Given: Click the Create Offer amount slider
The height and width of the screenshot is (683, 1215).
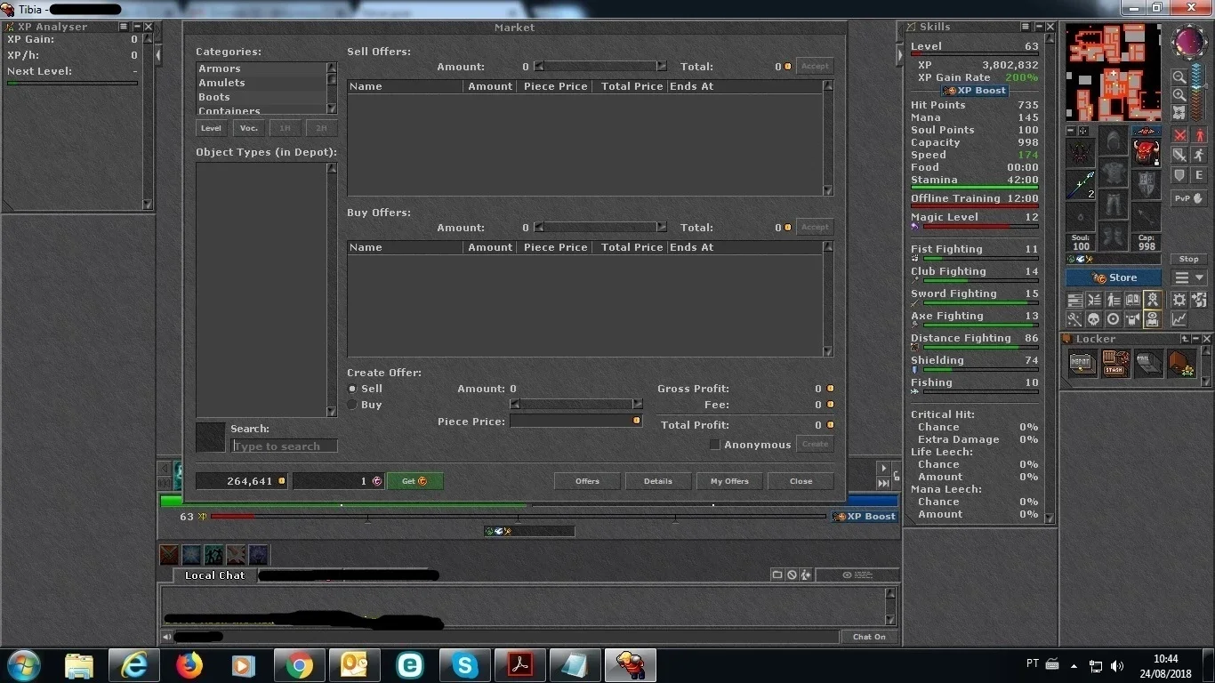Looking at the screenshot, I should pyautogui.click(x=576, y=405).
